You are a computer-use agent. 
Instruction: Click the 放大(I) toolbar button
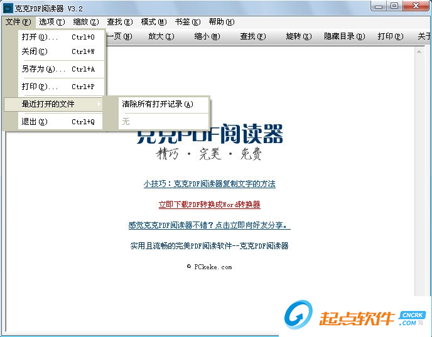pos(161,36)
